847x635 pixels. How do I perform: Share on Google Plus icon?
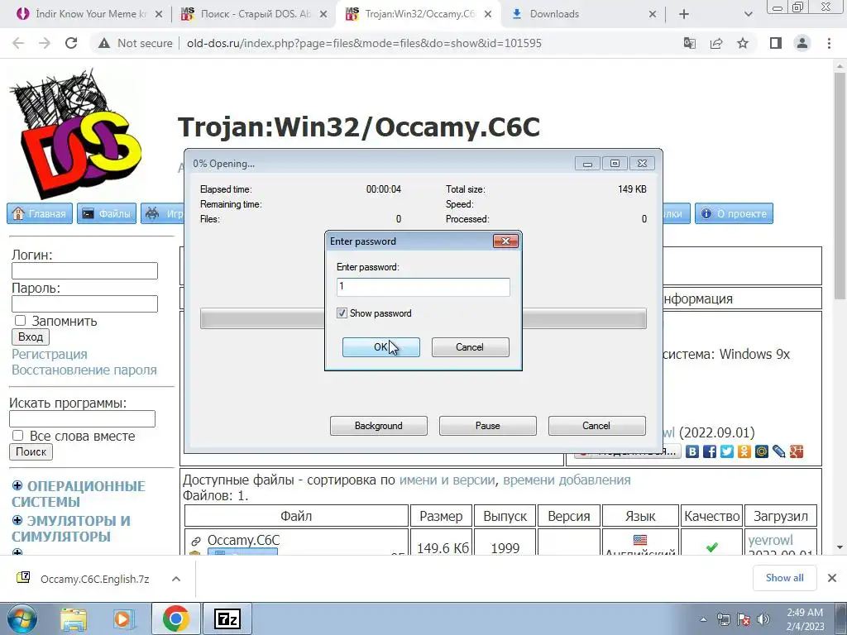coord(797,451)
